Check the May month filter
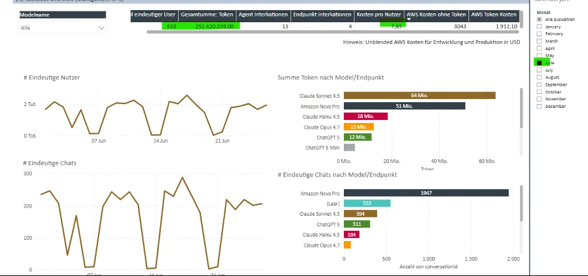The height and width of the screenshot is (276, 588). [539, 55]
